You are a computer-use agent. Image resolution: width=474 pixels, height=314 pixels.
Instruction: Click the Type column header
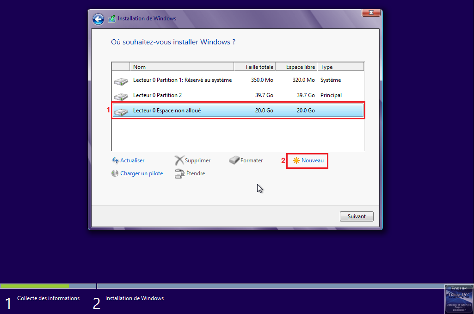point(341,67)
